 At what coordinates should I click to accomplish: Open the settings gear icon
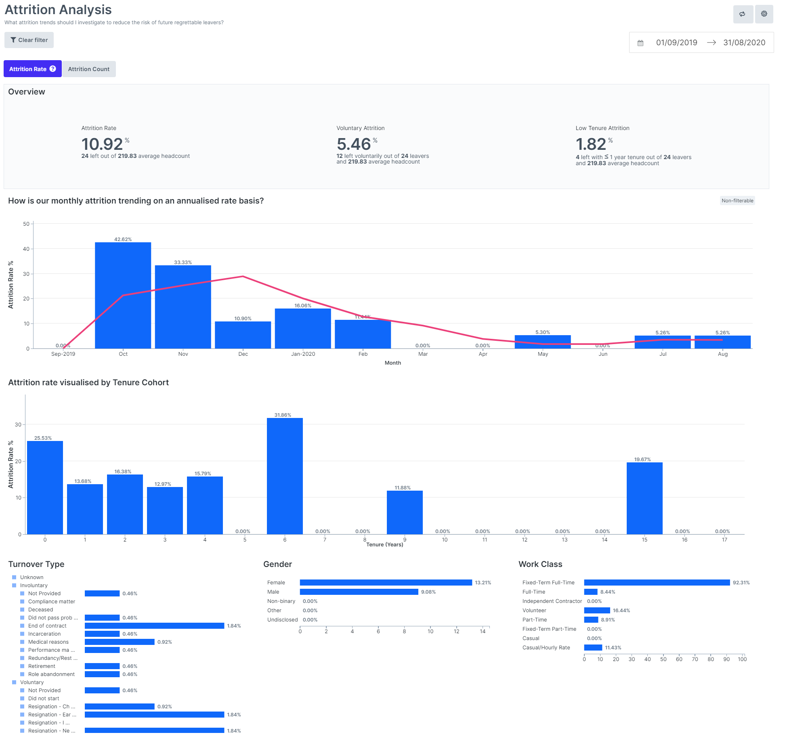coord(764,14)
